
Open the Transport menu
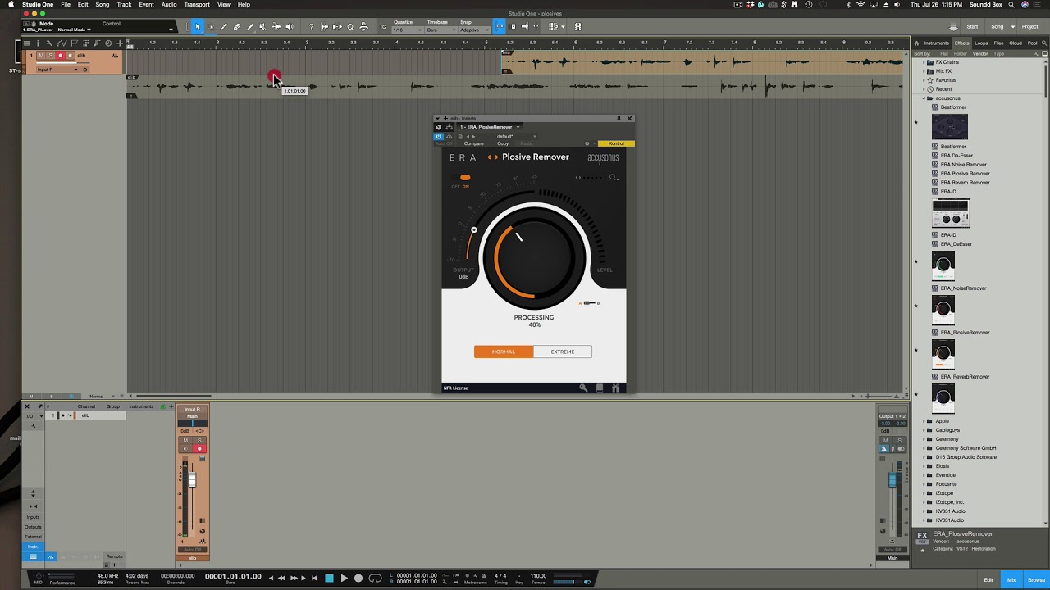point(197,4)
